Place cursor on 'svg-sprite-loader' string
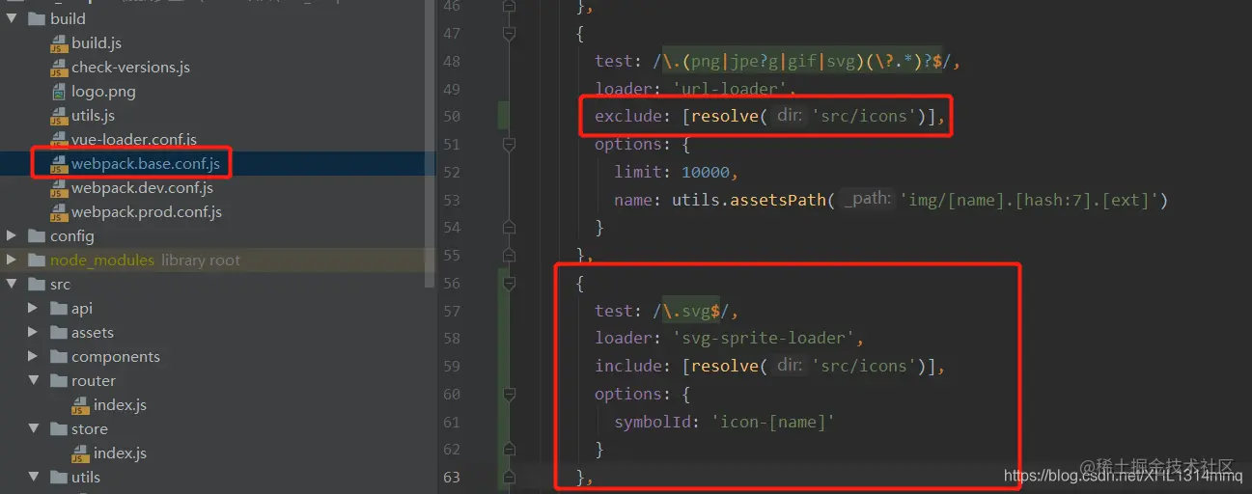Screen dimensions: 1252x494 tap(763, 339)
